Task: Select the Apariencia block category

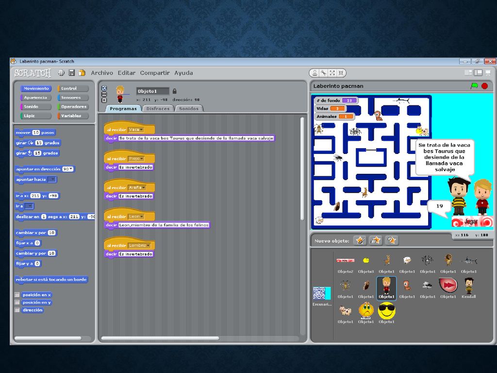Action: [x=36, y=97]
